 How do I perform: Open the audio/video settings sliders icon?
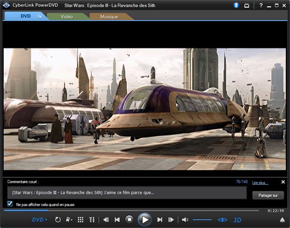point(92,220)
